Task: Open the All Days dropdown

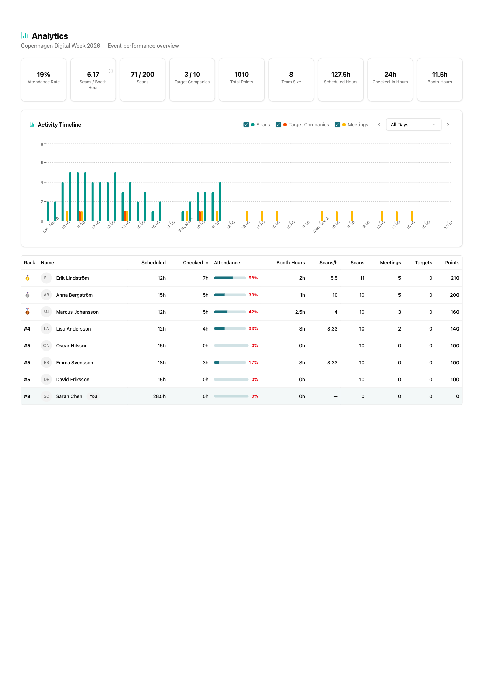Action: tap(414, 125)
